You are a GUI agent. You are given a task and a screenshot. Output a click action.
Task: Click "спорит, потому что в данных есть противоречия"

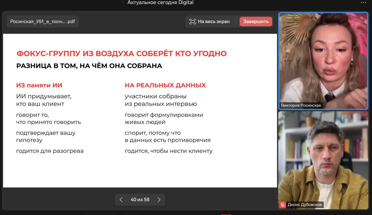pyautogui.click(x=168, y=136)
